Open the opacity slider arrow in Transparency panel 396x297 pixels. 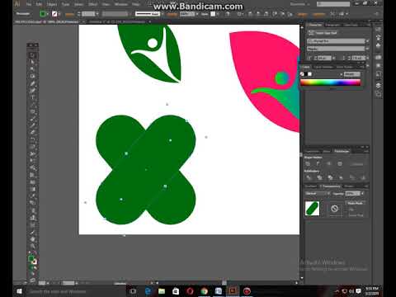click(x=362, y=194)
